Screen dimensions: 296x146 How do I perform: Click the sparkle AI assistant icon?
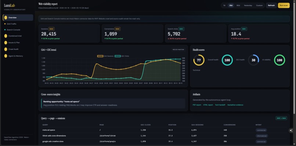[291, 130]
